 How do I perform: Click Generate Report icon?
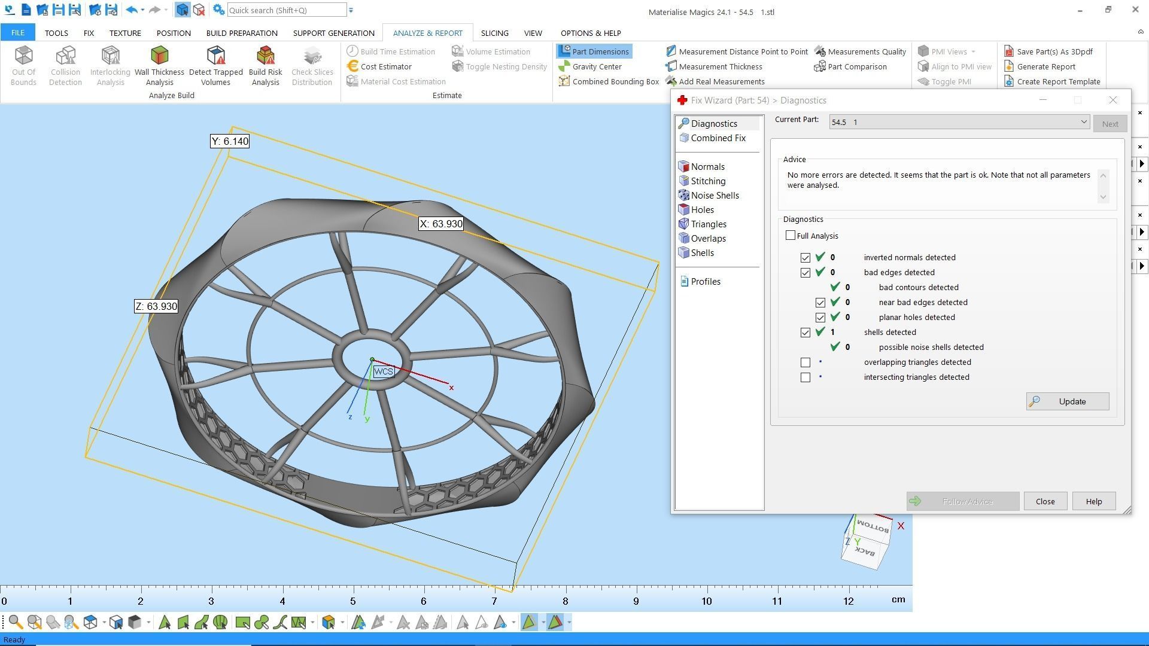coord(1009,66)
